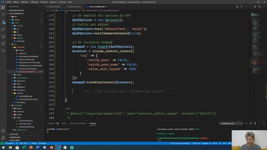
Task: Close the UsersController.php tab
Action: 107,7
